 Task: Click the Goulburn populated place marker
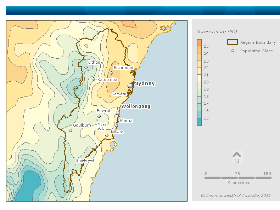pos(71,130)
